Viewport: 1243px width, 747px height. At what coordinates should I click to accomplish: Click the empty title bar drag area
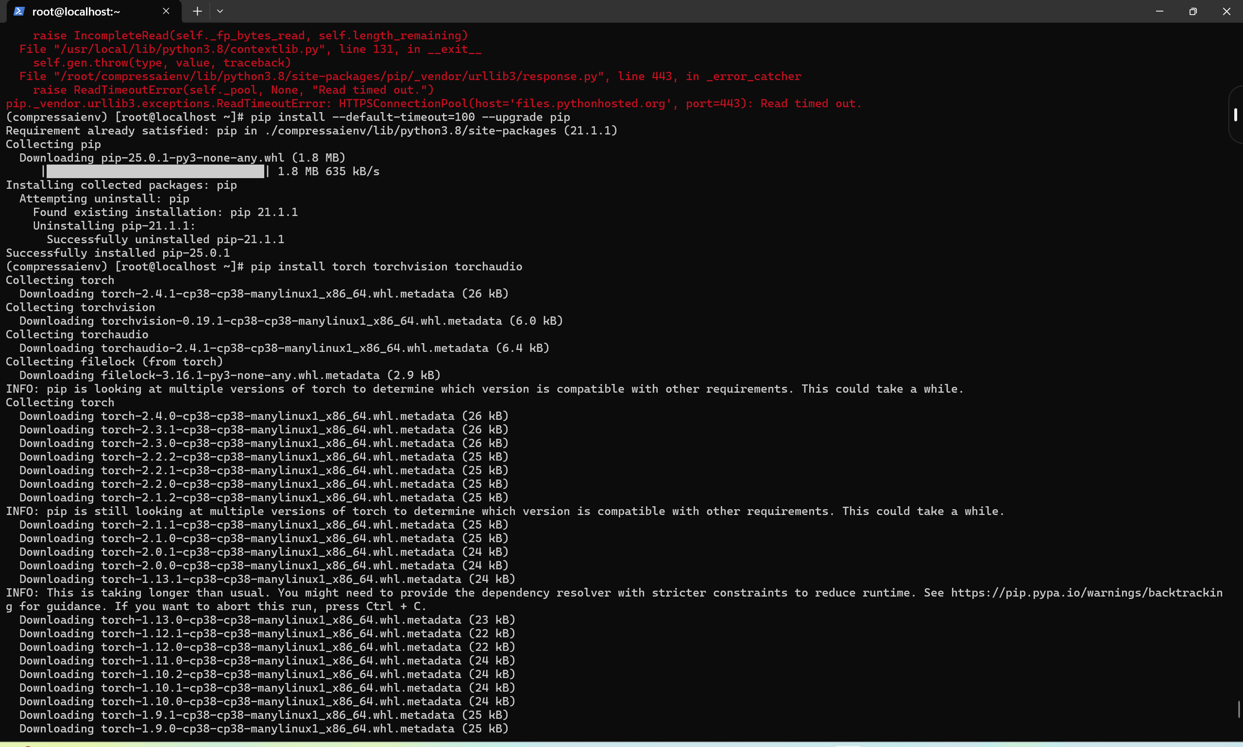[x=655, y=11]
